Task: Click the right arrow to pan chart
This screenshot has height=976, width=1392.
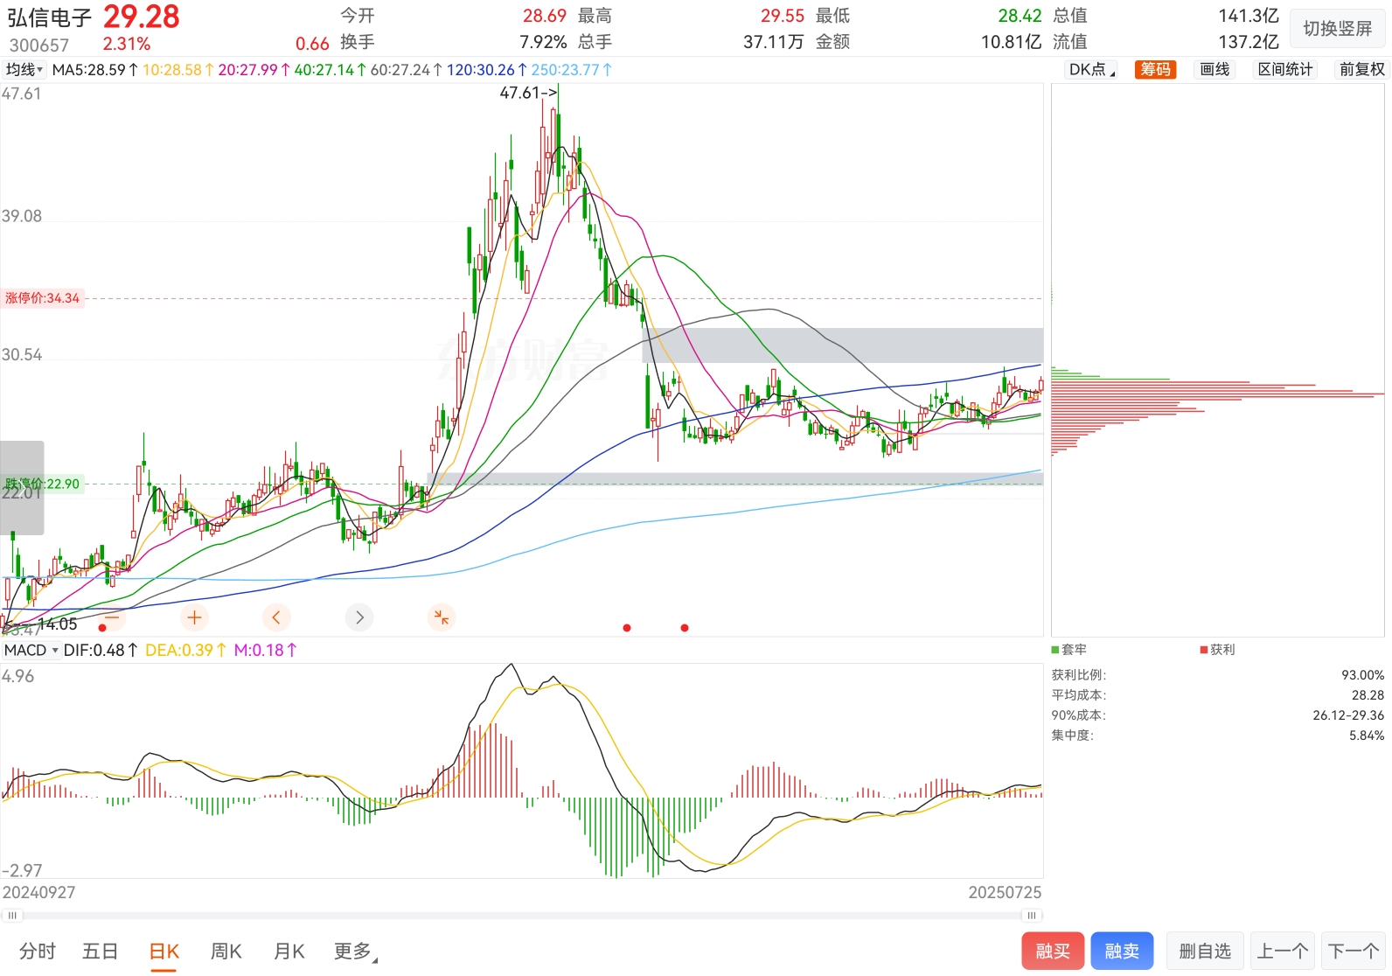Action: [359, 617]
